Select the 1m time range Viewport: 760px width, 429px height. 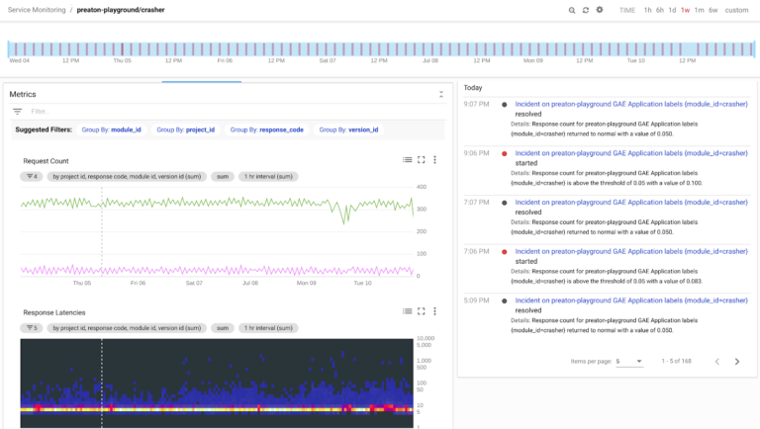(x=699, y=10)
